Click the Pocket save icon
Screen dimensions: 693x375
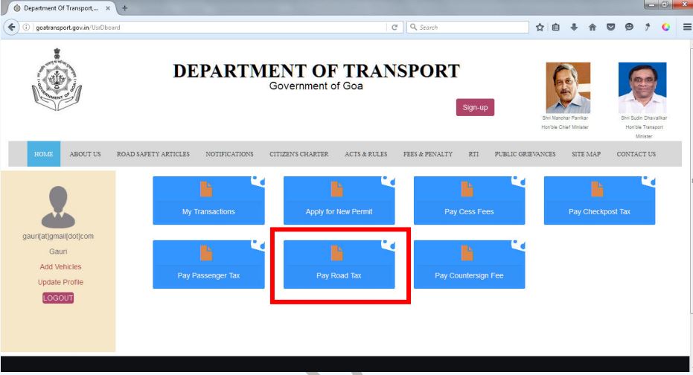click(611, 28)
